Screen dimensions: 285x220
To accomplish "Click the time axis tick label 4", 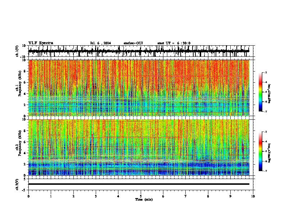I will tap(118, 196).
